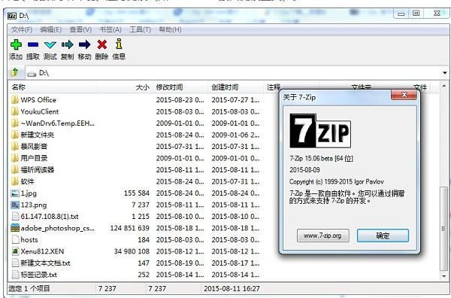Click the size value 124 851 639

click(x=130, y=228)
